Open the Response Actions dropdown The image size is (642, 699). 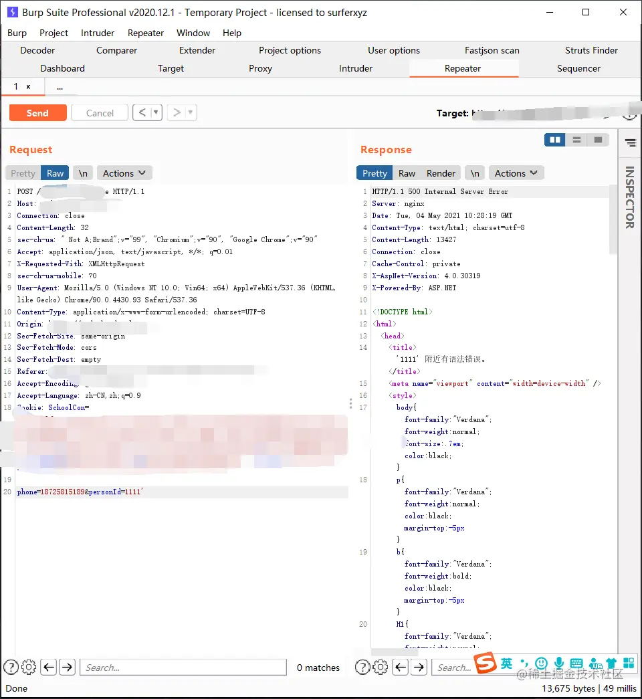(516, 173)
